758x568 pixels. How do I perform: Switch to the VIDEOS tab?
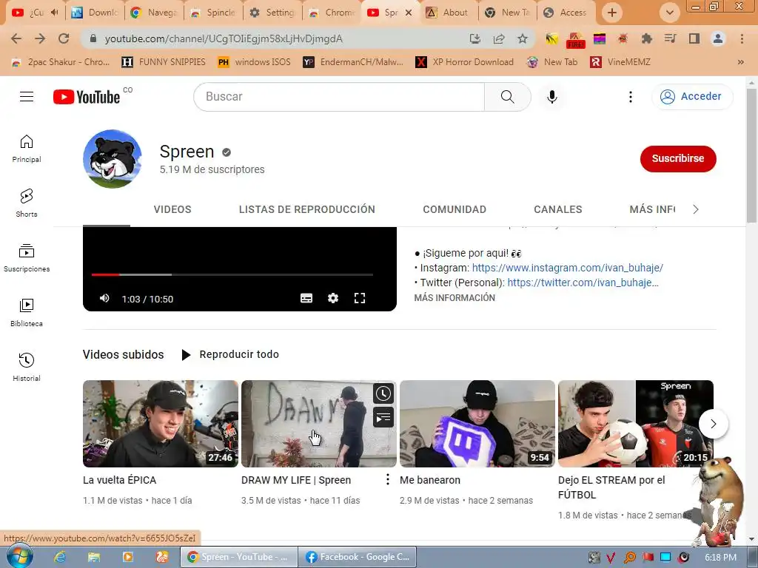point(172,209)
